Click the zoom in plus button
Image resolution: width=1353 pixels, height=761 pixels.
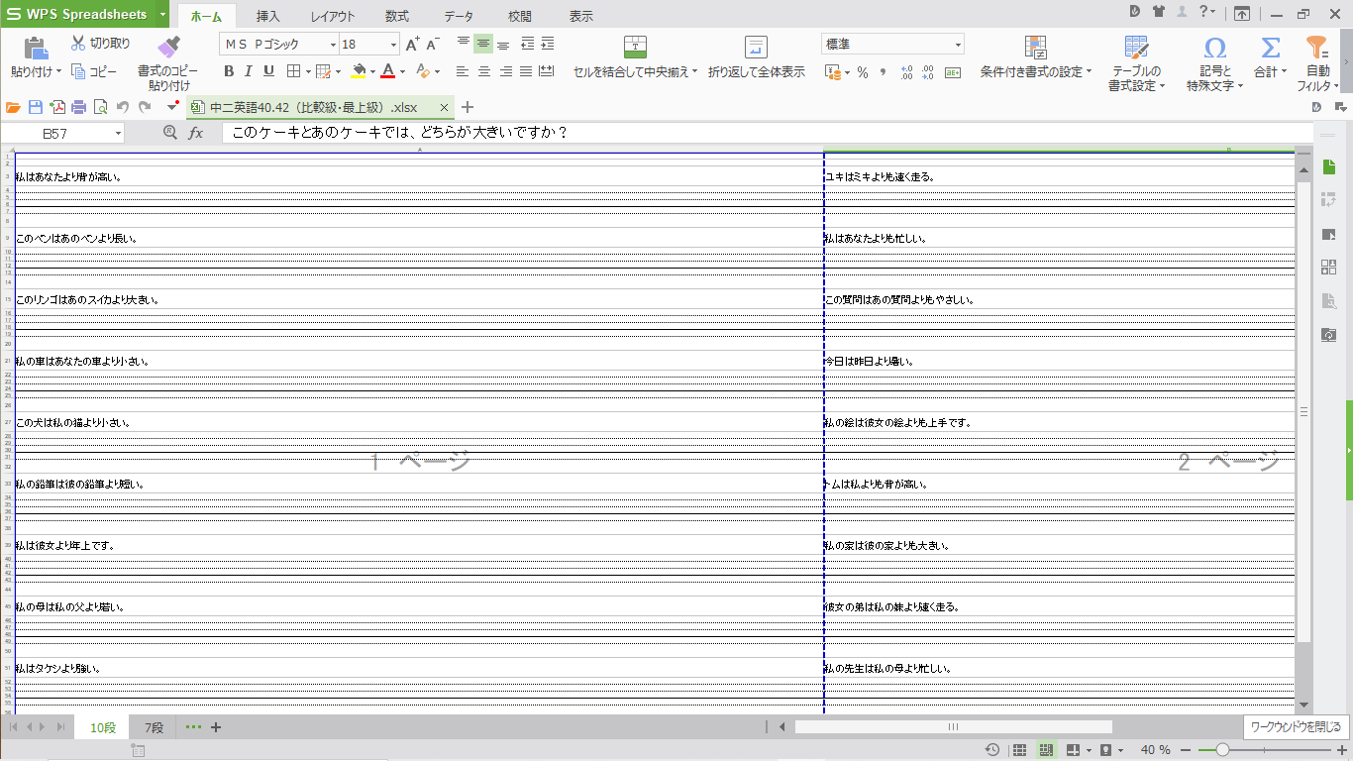(1342, 750)
